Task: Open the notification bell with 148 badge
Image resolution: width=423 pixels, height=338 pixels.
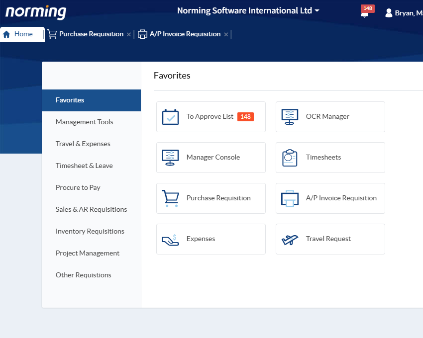Action: point(365,13)
